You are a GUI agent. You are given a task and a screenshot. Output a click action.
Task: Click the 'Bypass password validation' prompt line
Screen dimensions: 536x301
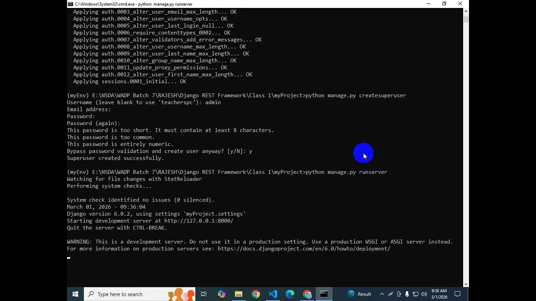160,151
